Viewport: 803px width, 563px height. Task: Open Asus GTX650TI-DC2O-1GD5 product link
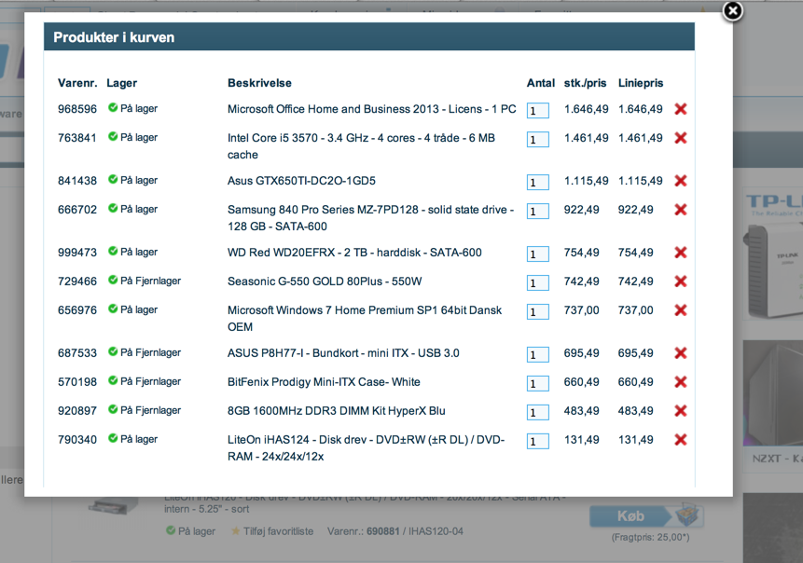(301, 181)
